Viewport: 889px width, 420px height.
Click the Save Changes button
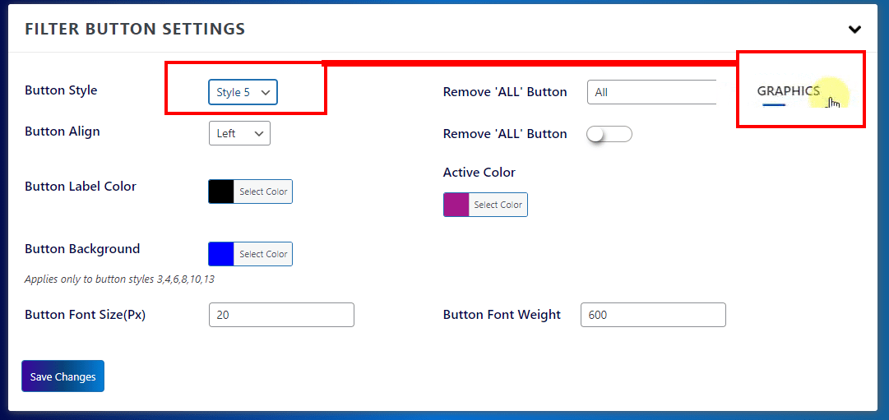[63, 376]
